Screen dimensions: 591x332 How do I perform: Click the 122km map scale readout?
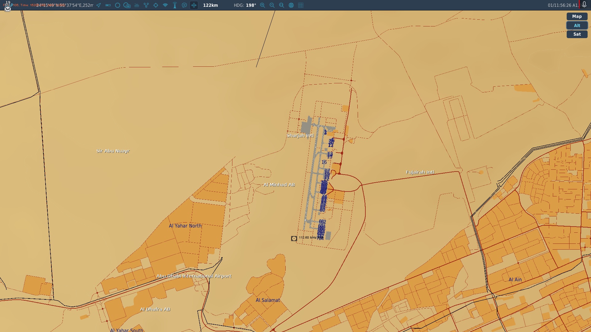click(x=211, y=5)
